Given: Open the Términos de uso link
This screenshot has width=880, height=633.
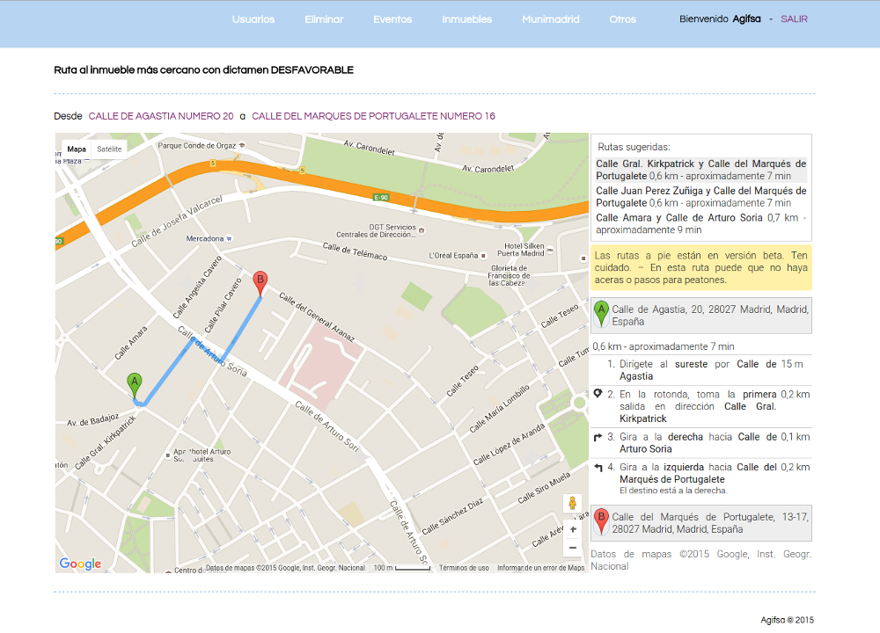Looking at the screenshot, I should click(x=464, y=568).
